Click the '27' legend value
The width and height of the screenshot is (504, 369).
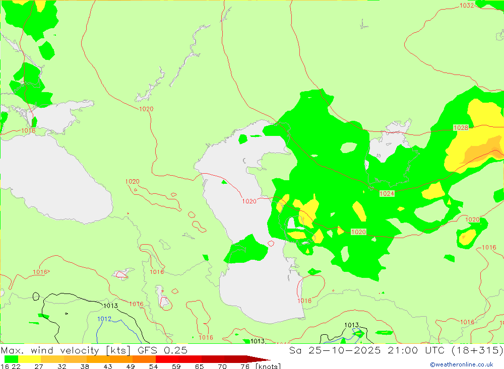click(x=39, y=366)
